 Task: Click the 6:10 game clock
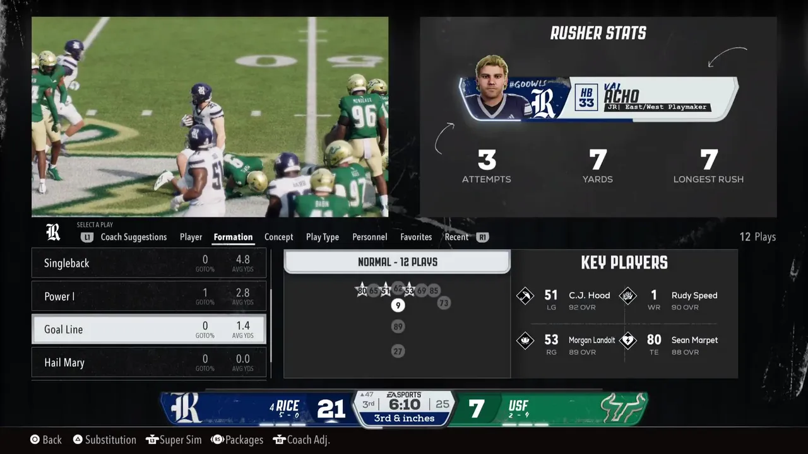pos(404,405)
